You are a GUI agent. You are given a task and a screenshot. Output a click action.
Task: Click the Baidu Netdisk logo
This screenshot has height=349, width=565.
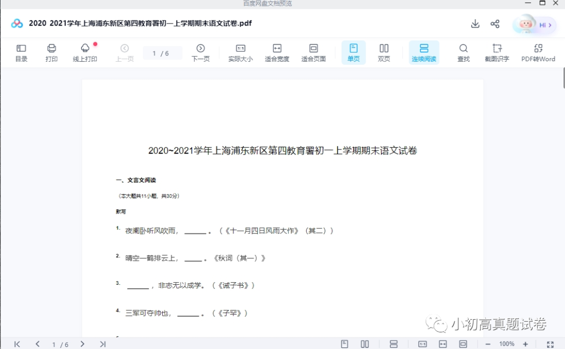coord(17,24)
